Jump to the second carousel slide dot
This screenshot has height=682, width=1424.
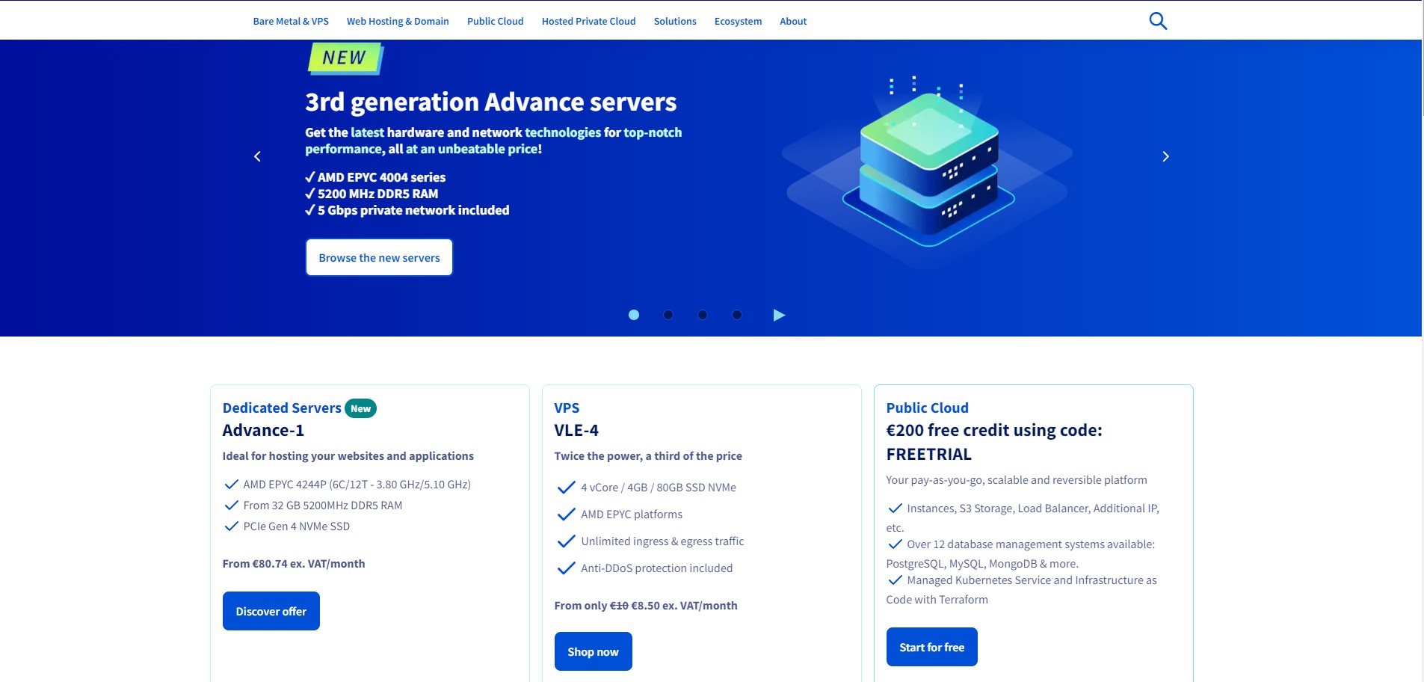coord(668,315)
